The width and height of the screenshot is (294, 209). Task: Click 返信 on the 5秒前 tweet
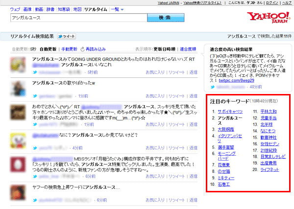(193, 72)
